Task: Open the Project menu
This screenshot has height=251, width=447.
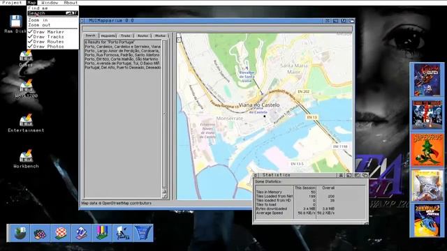Action: (x=12, y=3)
